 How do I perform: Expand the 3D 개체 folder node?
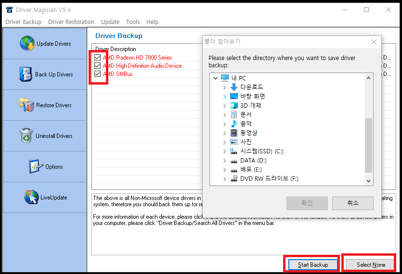pos(224,106)
